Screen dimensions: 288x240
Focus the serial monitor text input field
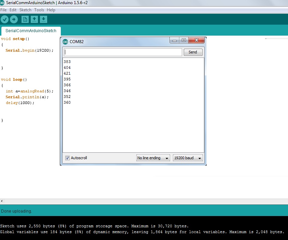pyautogui.click(x=123, y=52)
